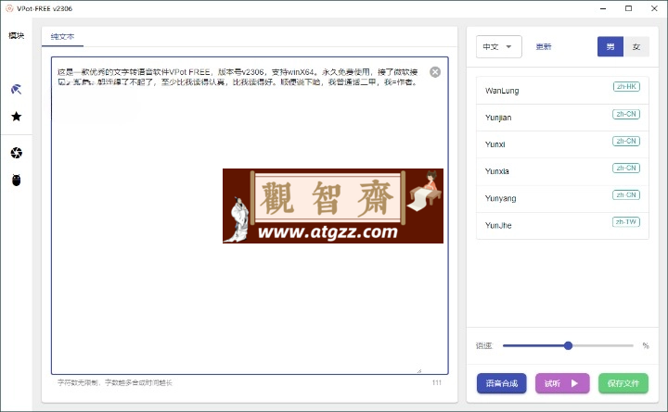Click the speech rate slider handle
The width and height of the screenshot is (668, 412).
point(568,345)
